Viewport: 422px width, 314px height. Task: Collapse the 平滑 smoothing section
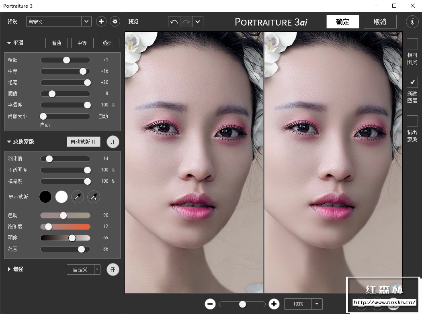tap(9, 43)
